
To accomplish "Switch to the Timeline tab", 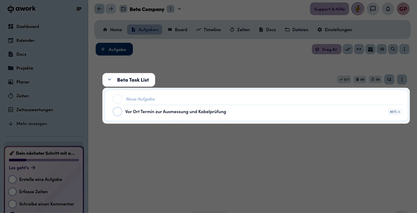I will coord(208,30).
